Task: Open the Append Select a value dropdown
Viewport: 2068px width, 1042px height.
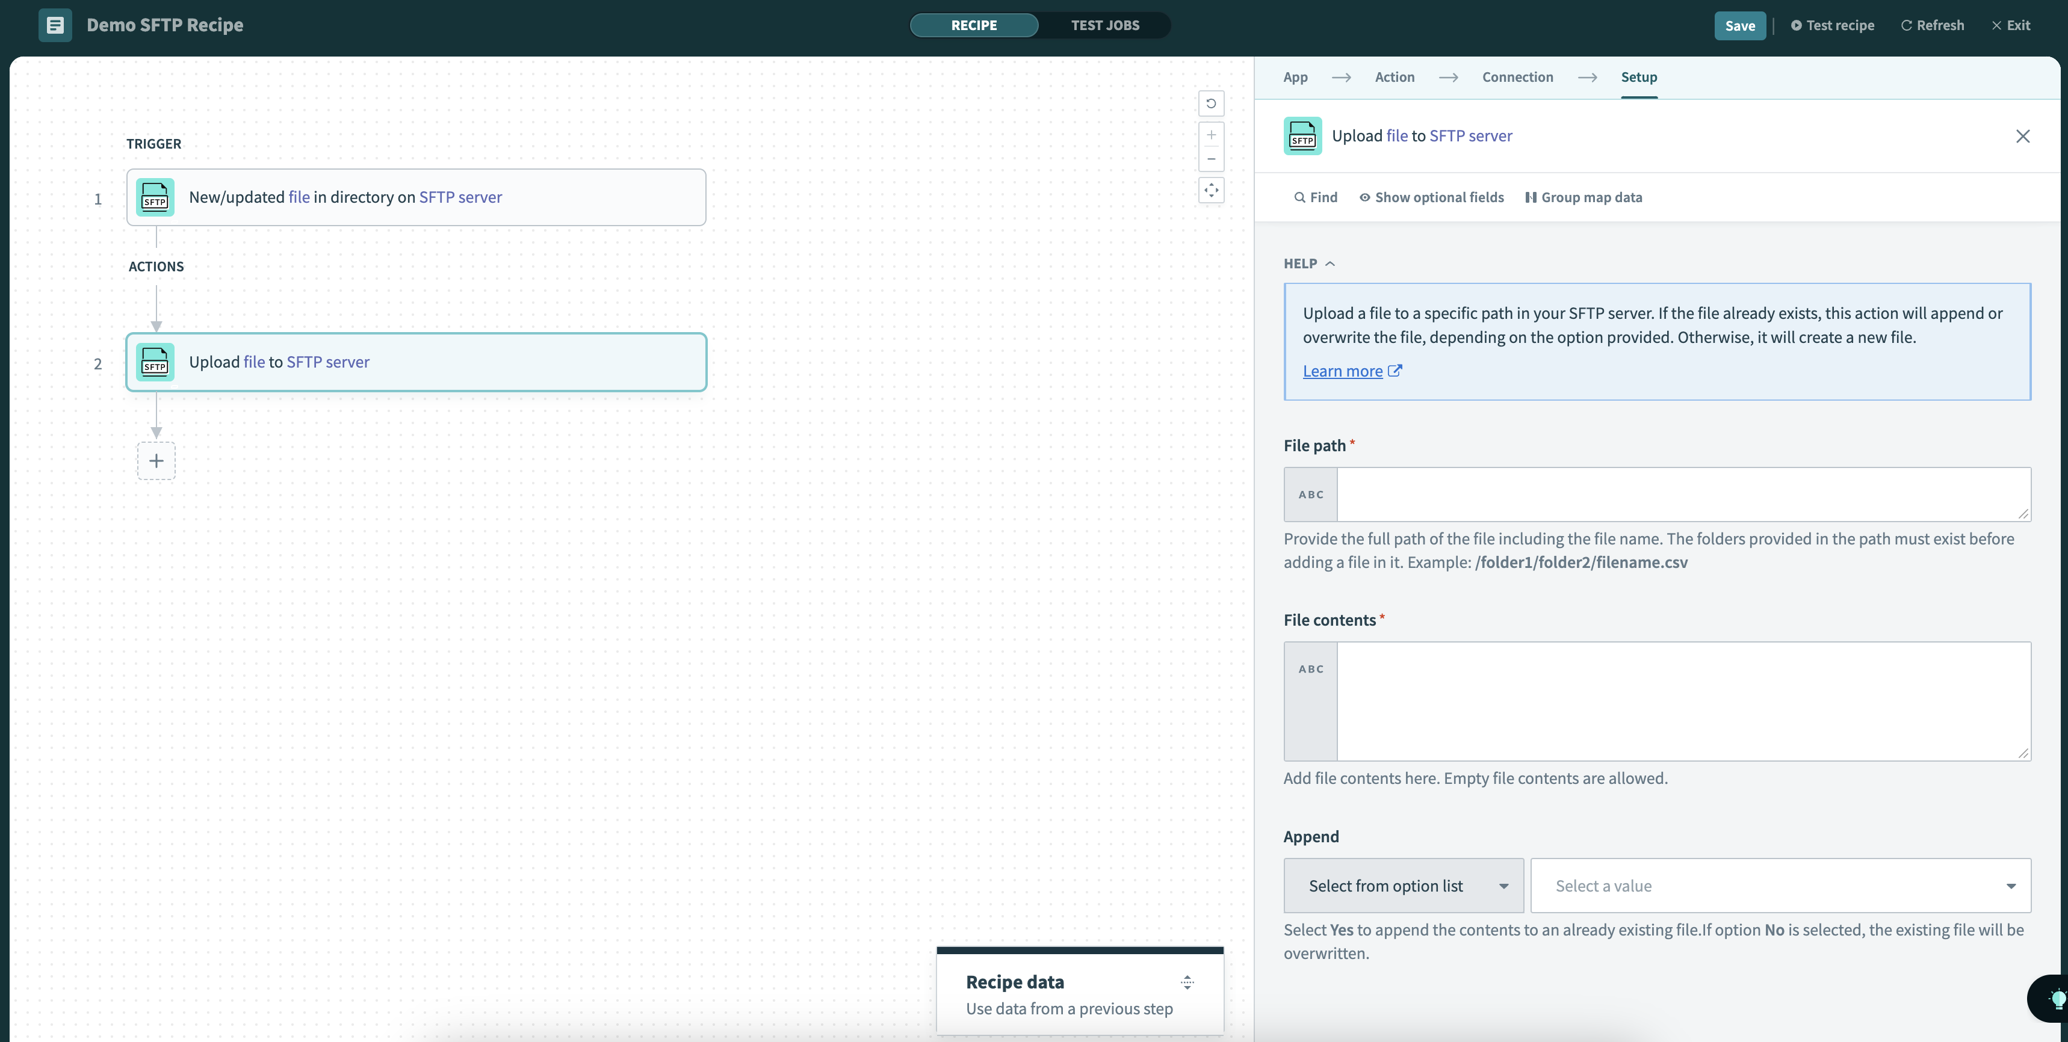Action: click(x=1780, y=886)
